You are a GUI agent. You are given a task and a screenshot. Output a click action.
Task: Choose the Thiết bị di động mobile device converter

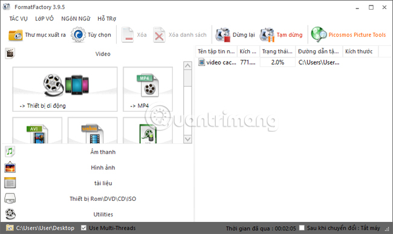[65, 89]
